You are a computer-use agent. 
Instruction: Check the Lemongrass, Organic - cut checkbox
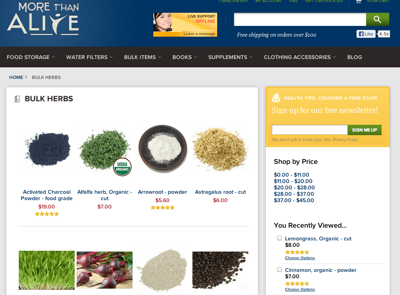[279, 238]
